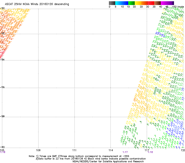Select the '15' legend scale label
Image resolution: width=185 pixels, height=163 pixels.
[128, 7]
